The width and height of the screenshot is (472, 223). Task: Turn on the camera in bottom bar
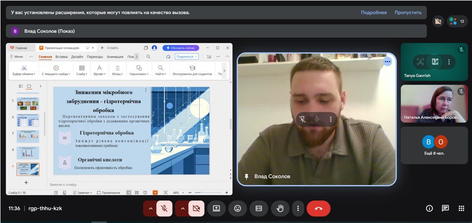(x=197, y=209)
